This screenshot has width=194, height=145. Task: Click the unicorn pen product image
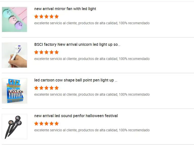click(x=14, y=55)
